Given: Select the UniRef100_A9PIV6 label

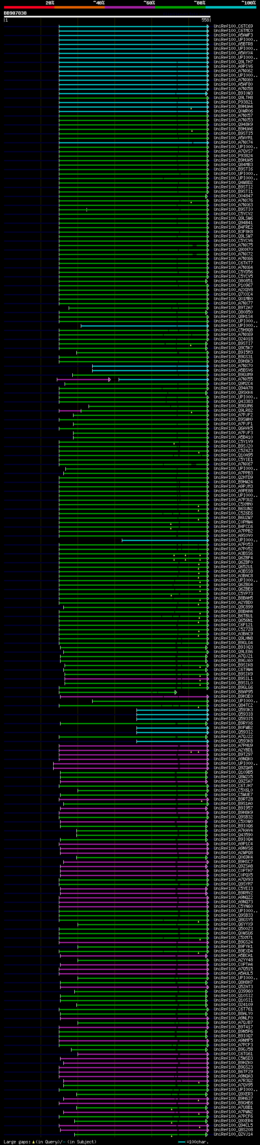Looking at the screenshot, I should (x=233, y=67).
